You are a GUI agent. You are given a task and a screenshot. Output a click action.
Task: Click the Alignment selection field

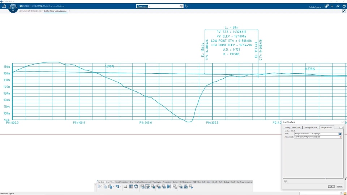pyautogui.click(x=316, y=137)
